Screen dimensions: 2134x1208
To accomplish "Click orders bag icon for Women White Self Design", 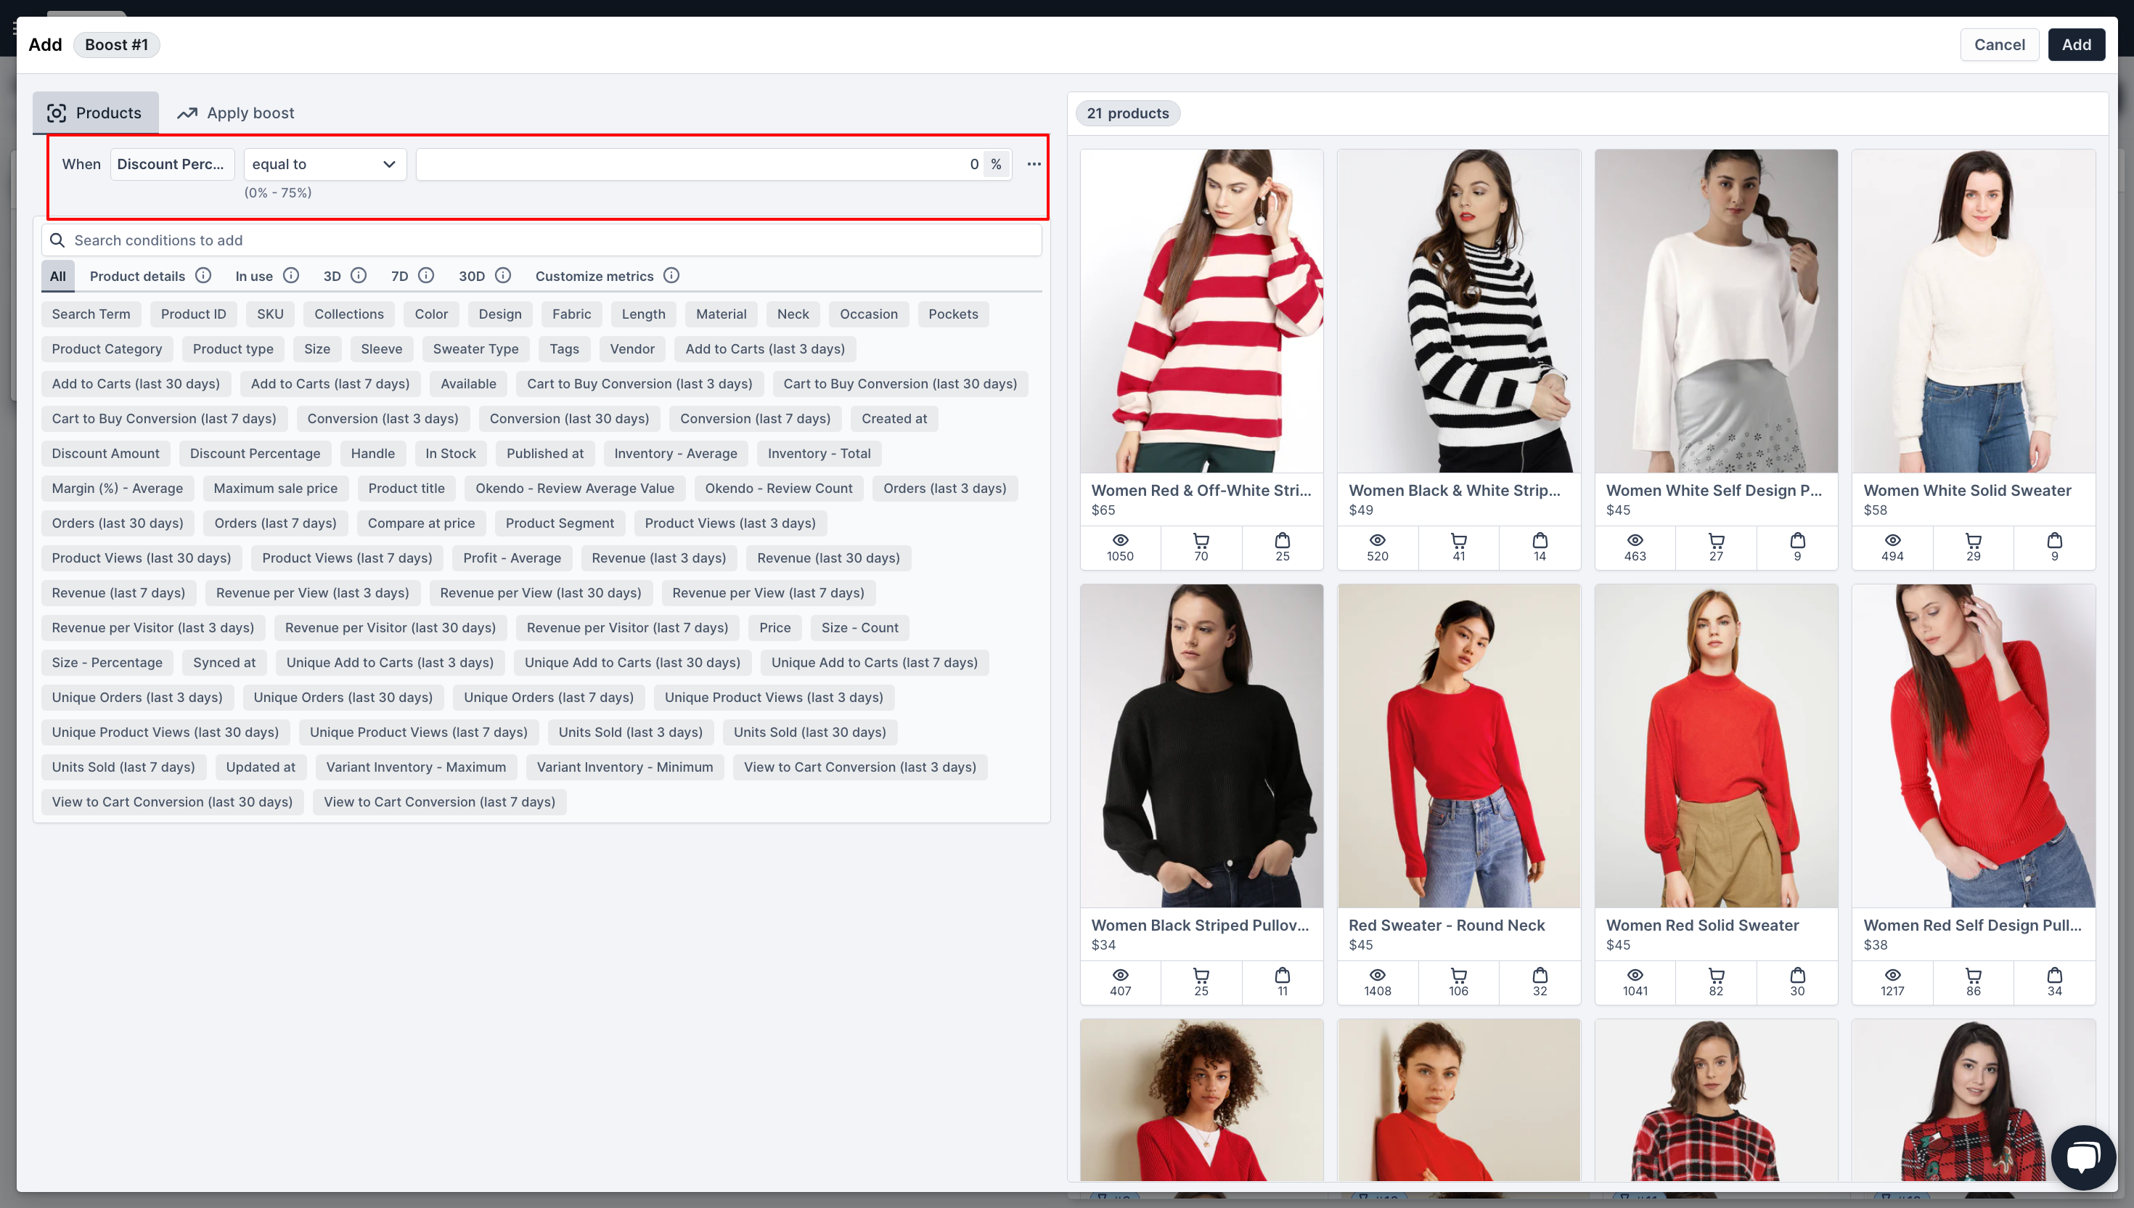I will pyautogui.click(x=1797, y=540).
